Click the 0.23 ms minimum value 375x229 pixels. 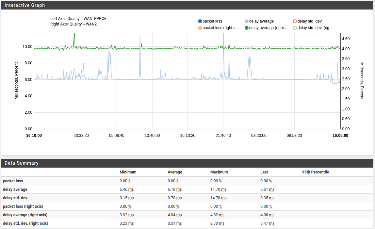click(126, 223)
